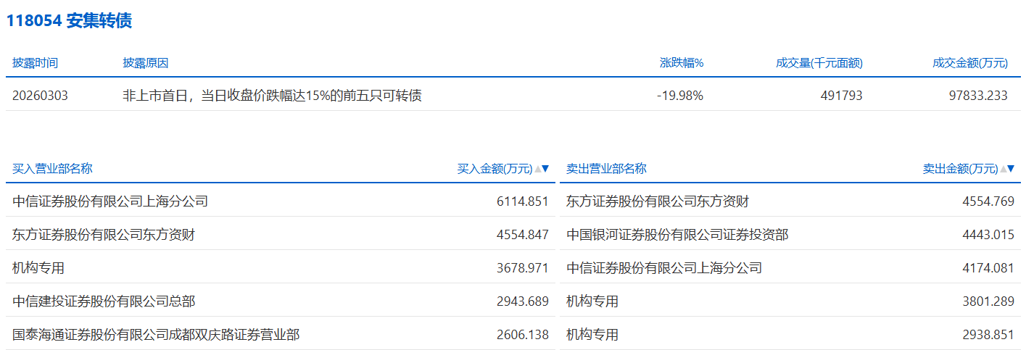Select the buy amount 2943.689

[x=523, y=301]
